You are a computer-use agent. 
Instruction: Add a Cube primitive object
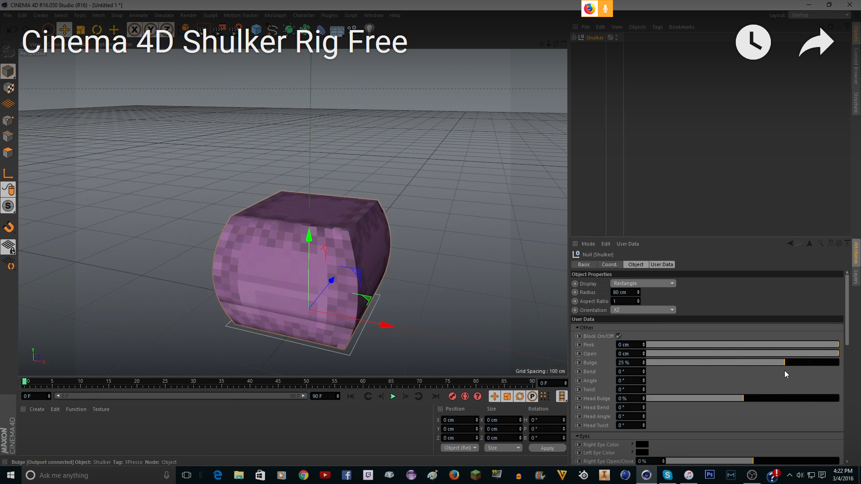pyautogui.click(x=256, y=30)
